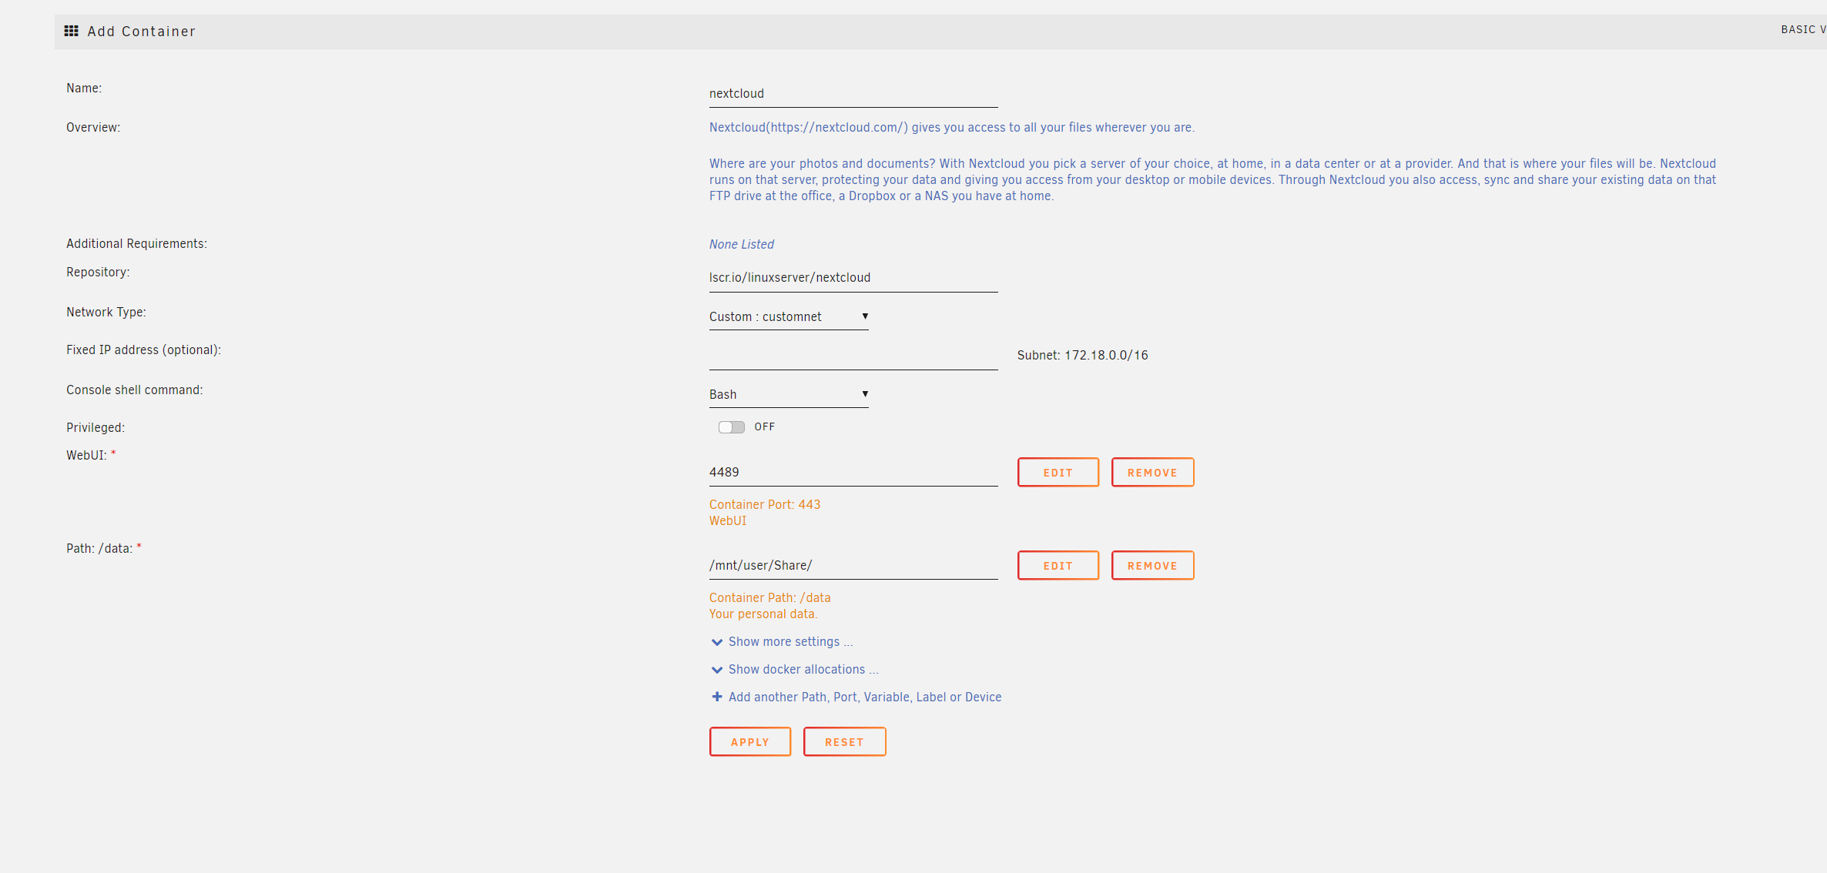1827x873 pixels.
Task: Switch to Basic View in the header
Action: click(1802, 29)
